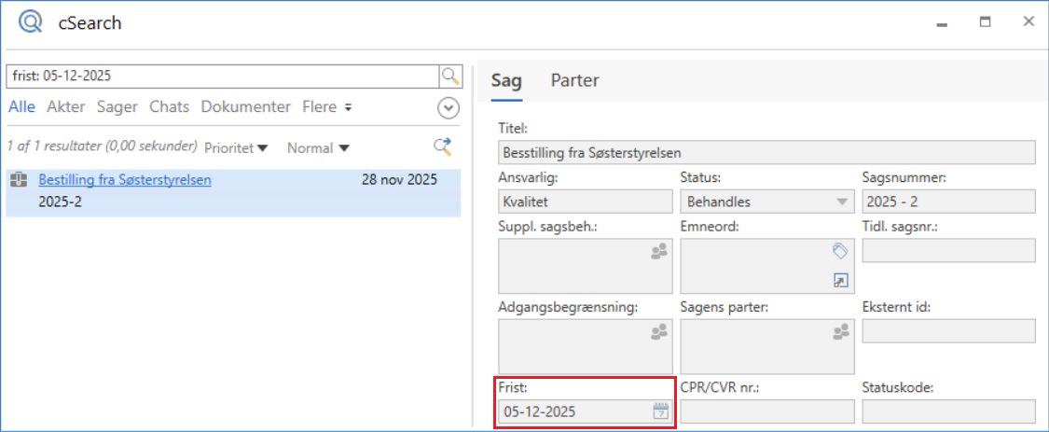The width and height of the screenshot is (1049, 432).
Task: Click the save search icon with arrow
Action: [x=443, y=147]
